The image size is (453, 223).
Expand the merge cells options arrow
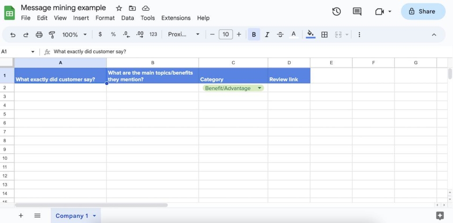347,35
